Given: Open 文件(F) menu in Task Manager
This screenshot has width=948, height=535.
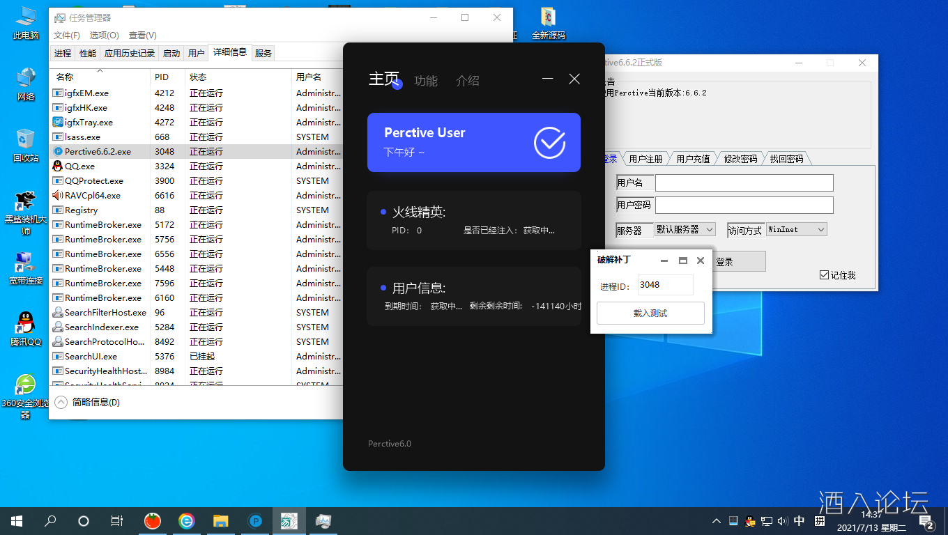Looking at the screenshot, I should click(67, 36).
